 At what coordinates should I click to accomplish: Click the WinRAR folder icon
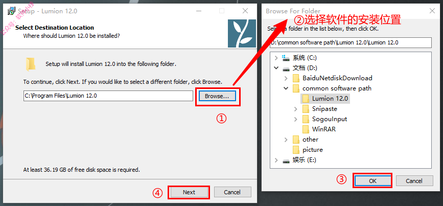[x=306, y=129]
